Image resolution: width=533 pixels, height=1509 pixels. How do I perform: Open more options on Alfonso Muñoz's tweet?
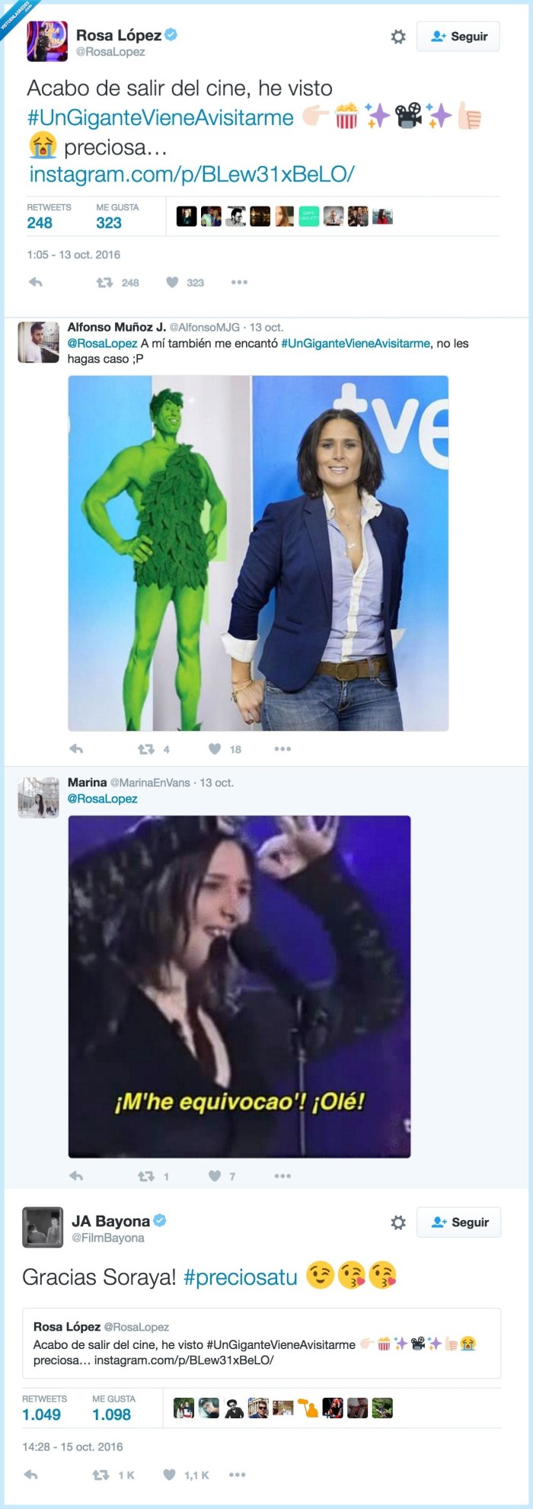(x=282, y=749)
